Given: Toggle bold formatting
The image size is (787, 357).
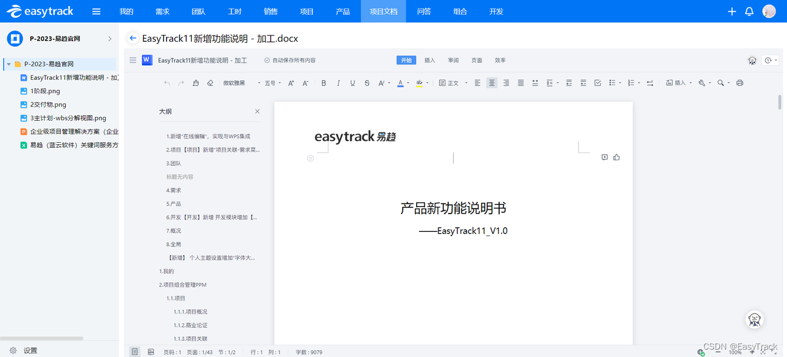Looking at the screenshot, I should point(324,83).
